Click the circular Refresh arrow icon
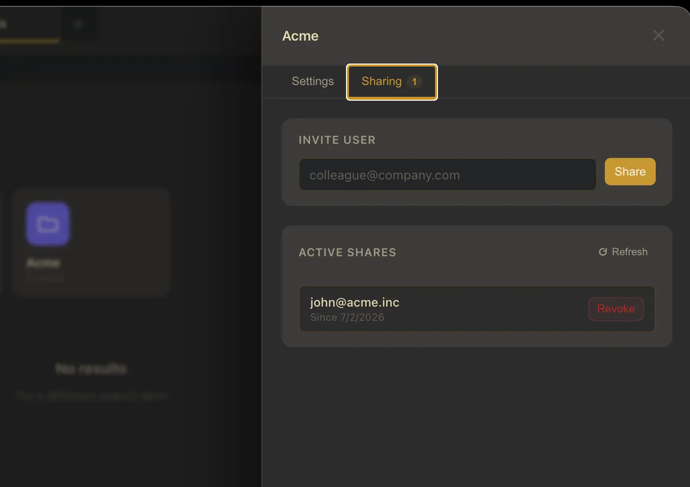This screenshot has height=487, width=690. click(603, 252)
